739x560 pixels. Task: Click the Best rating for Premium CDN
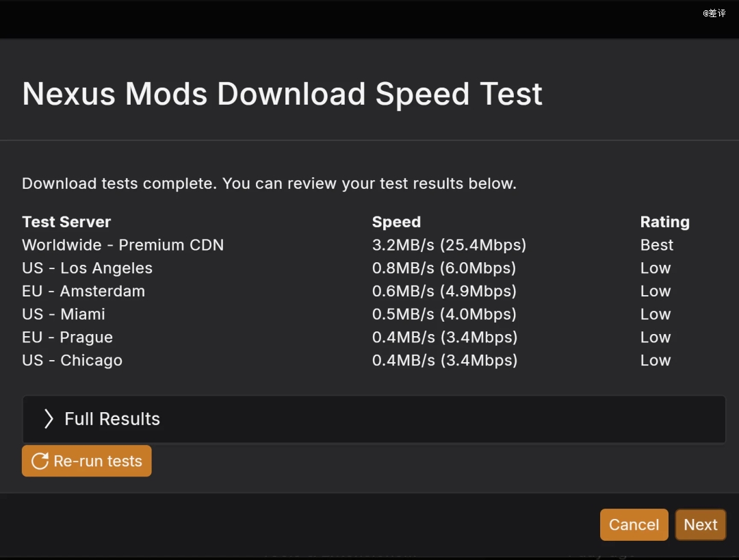pyautogui.click(x=656, y=245)
